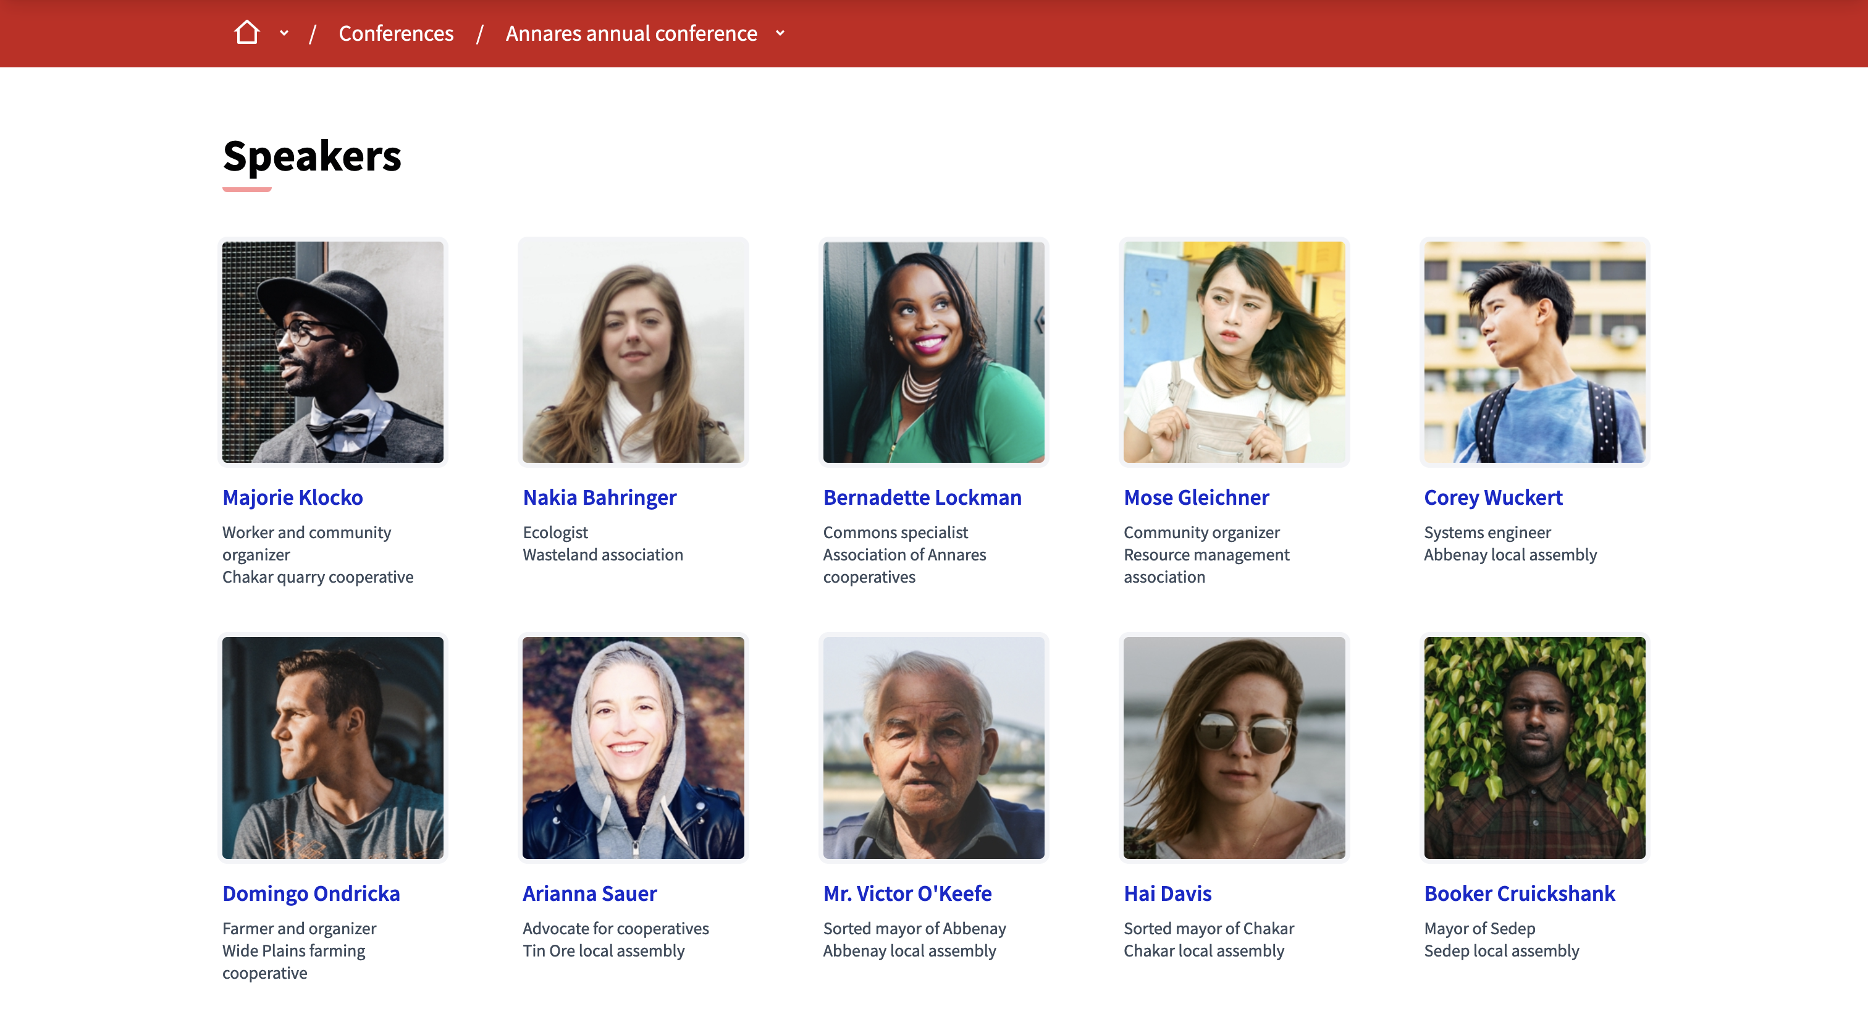Open Majorie Klocko's speaker profile
The height and width of the screenshot is (1022, 1868).
[x=292, y=497]
